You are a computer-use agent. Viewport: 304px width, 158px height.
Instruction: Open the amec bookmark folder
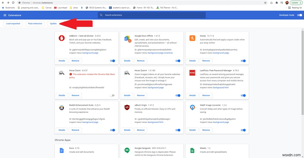(x=74, y=8)
